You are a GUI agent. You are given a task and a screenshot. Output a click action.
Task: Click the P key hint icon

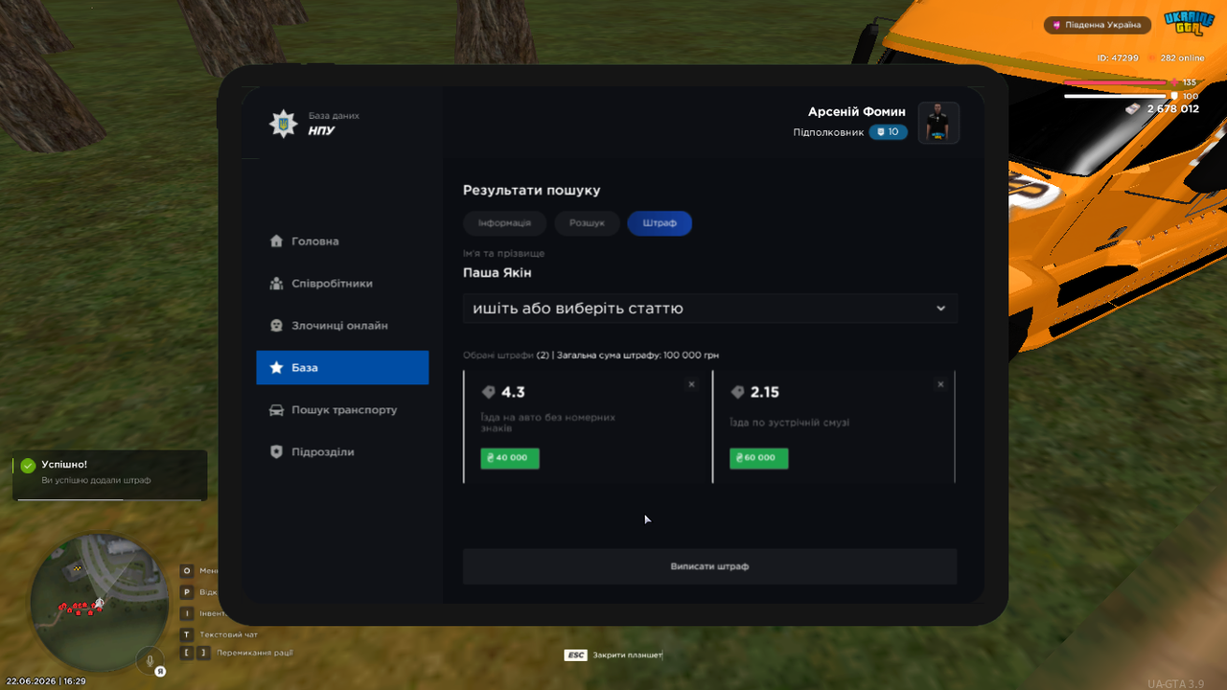[187, 592]
